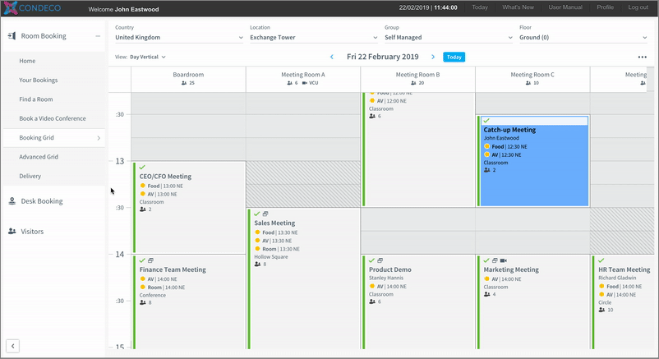
Task: Click Food status dot in Catch-up Meeting
Action: click(486, 146)
